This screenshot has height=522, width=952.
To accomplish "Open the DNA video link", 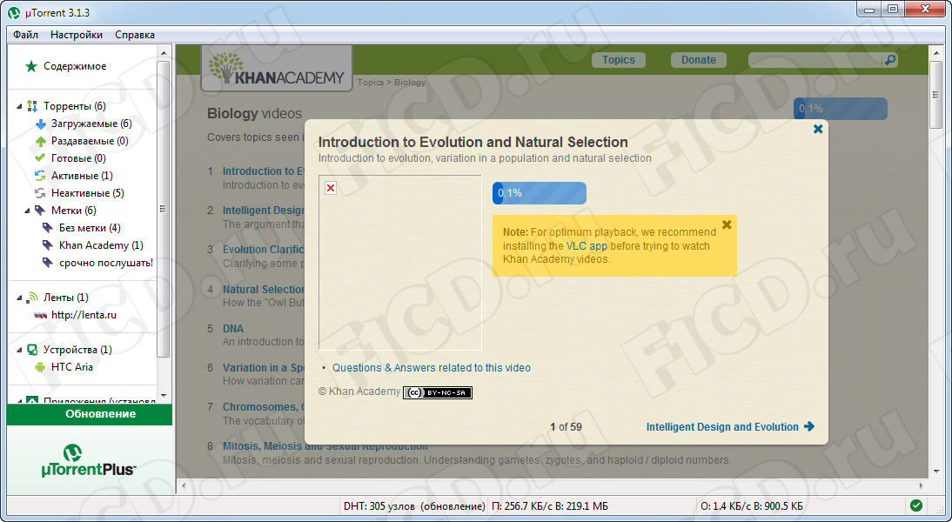I will 233,329.
